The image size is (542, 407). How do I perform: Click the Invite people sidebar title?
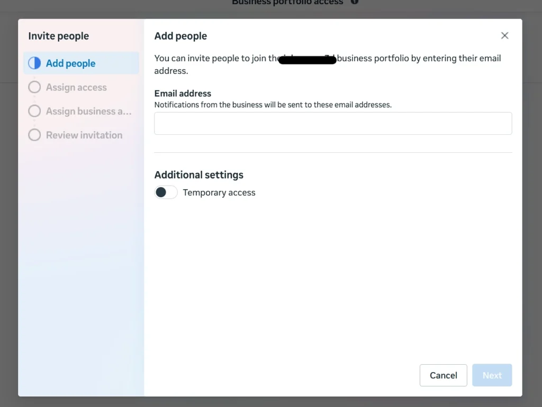tap(59, 36)
